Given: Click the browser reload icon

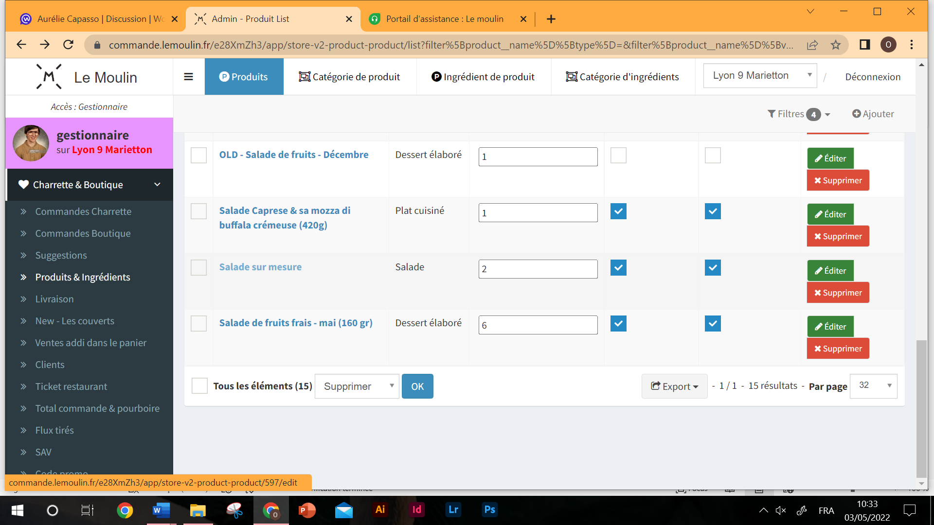Looking at the screenshot, I should click(x=69, y=45).
